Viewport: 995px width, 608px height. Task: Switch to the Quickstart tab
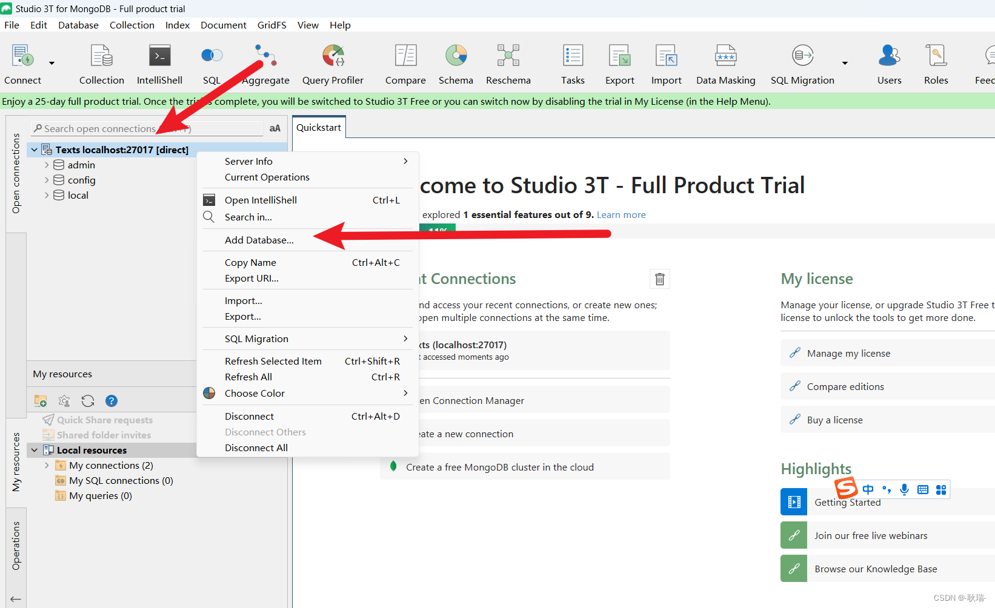pos(319,127)
